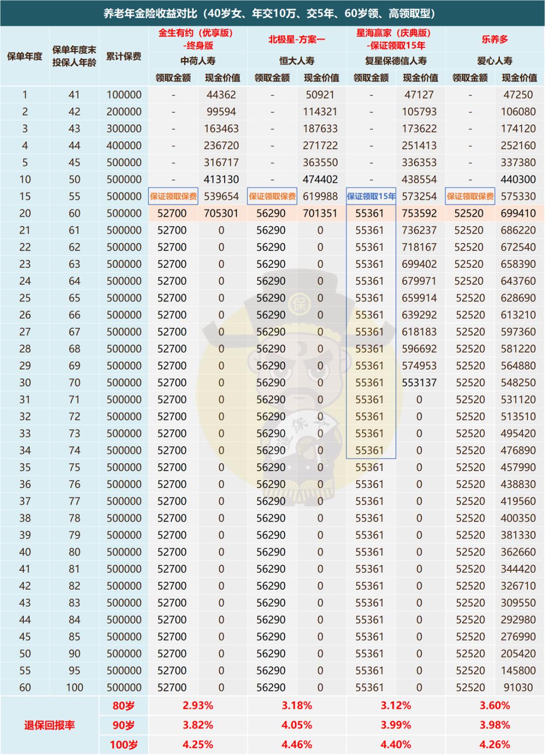This screenshot has width=545, height=755.
Task: Click insurer name 复星保德信人寿
Action: [x=396, y=61]
